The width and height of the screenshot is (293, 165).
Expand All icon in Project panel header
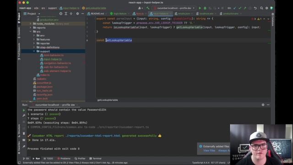point(66,14)
